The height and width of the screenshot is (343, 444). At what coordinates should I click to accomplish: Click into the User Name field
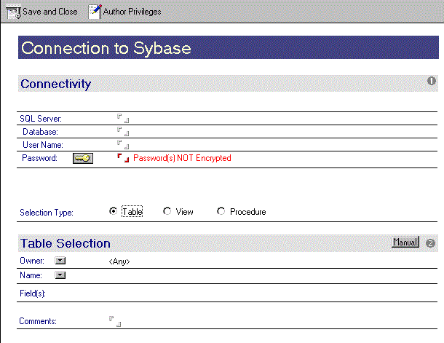[123, 144]
